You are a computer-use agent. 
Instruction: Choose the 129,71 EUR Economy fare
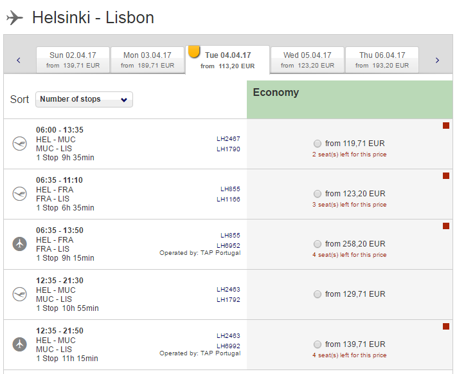318,294
